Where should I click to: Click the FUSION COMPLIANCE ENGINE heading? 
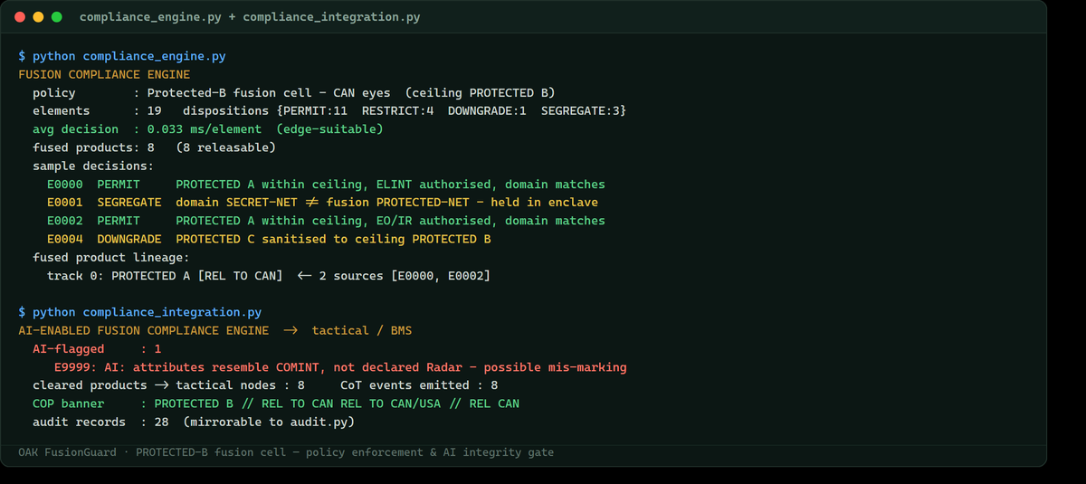(104, 74)
